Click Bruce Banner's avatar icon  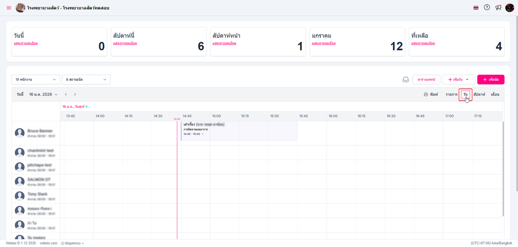pos(20,133)
